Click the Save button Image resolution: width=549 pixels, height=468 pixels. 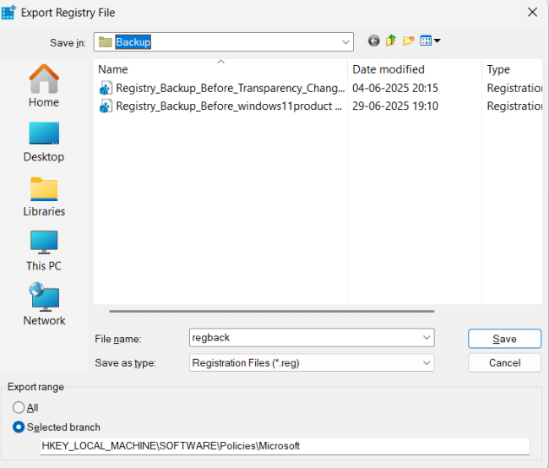[504, 339]
